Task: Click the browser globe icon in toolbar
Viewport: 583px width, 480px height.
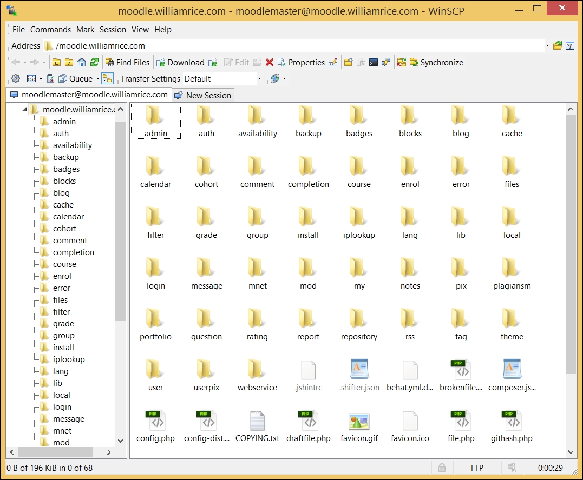Action: pyautogui.click(x=275, y=79)
